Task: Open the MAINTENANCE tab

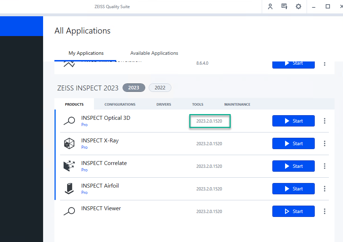Action: (237, 104)
